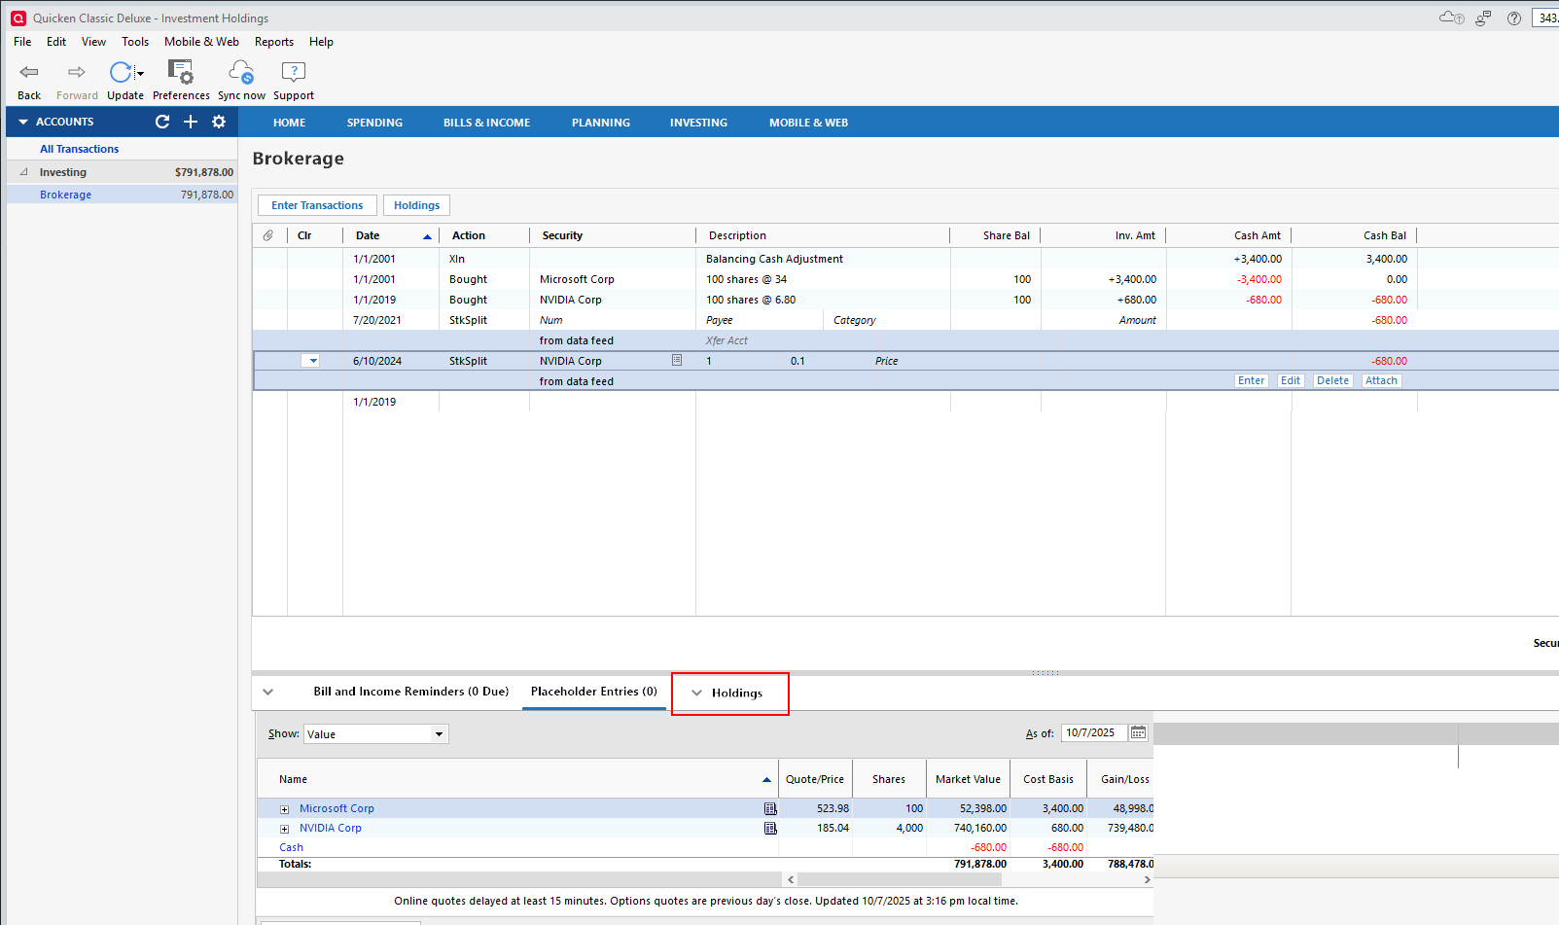Collapse the Investing account group

coord(23,172)
